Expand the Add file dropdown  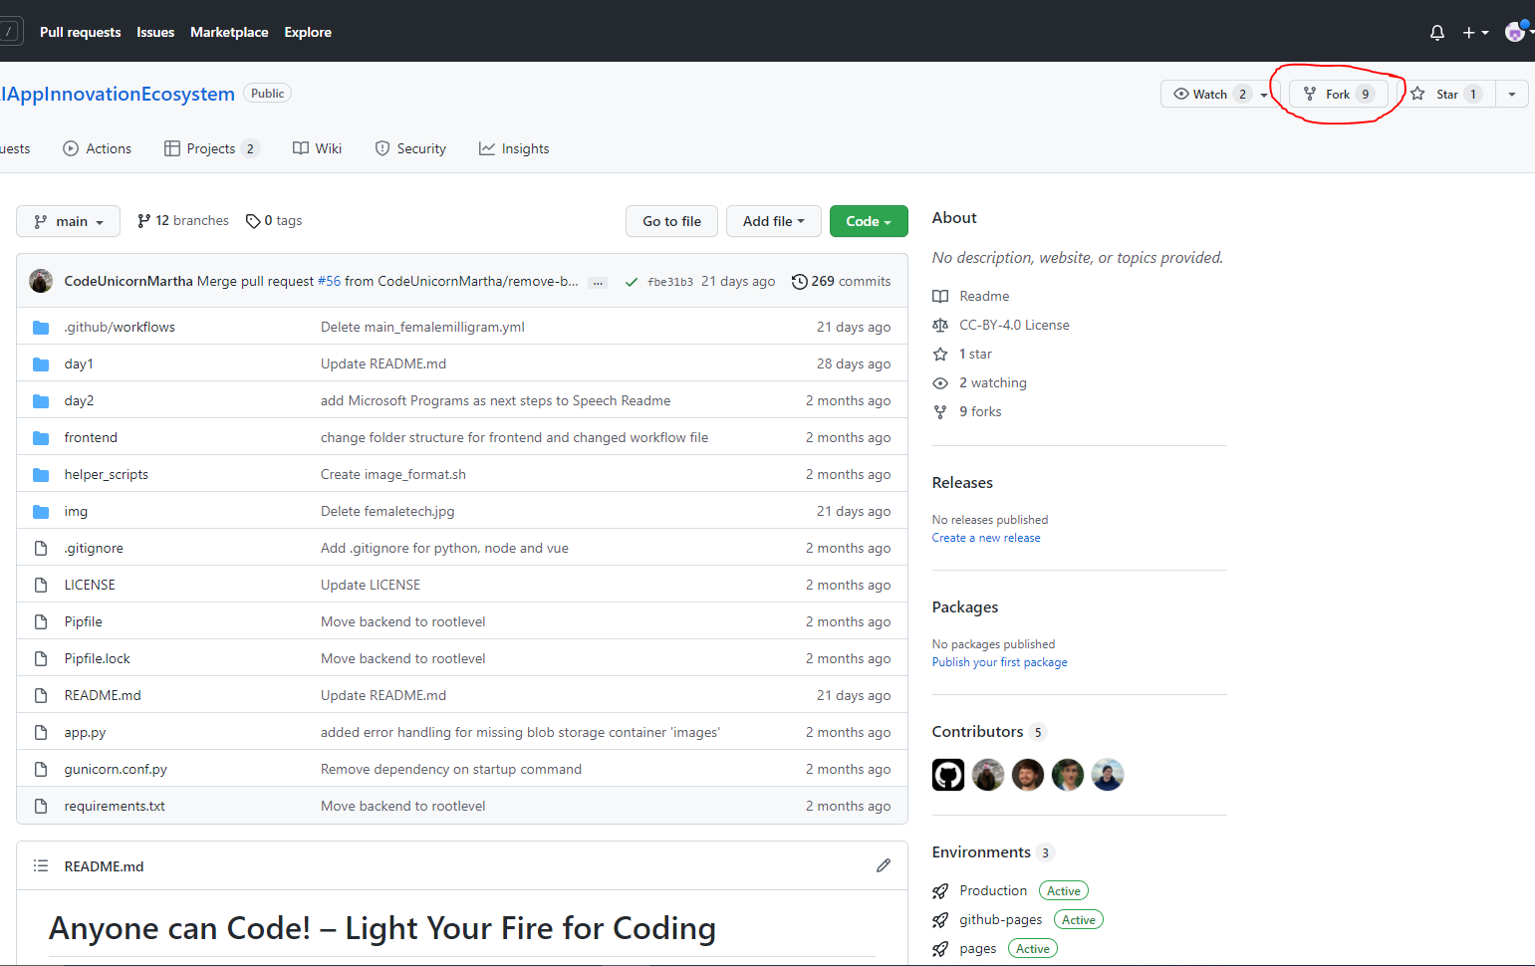pos(773,220)
